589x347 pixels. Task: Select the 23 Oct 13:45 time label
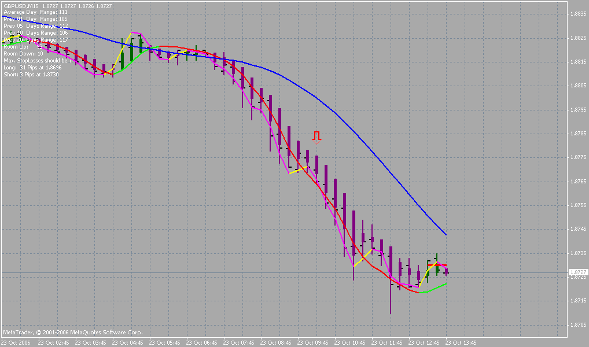[x=461, y=342]
